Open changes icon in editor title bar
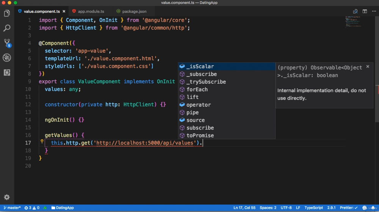This screenshot has height=212, width=379. (x=355, y=11)
